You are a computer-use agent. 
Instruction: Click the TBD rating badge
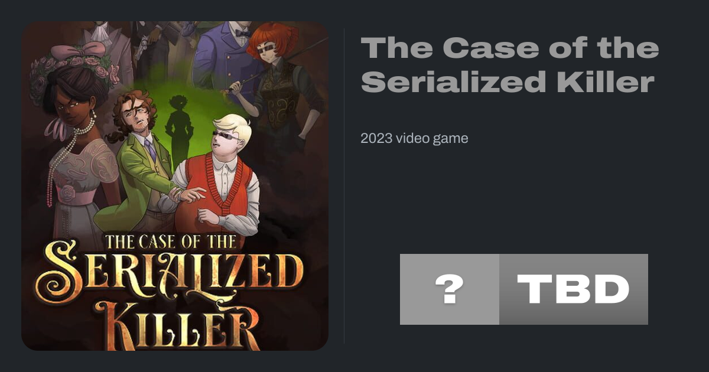click(x=574, y=289)
